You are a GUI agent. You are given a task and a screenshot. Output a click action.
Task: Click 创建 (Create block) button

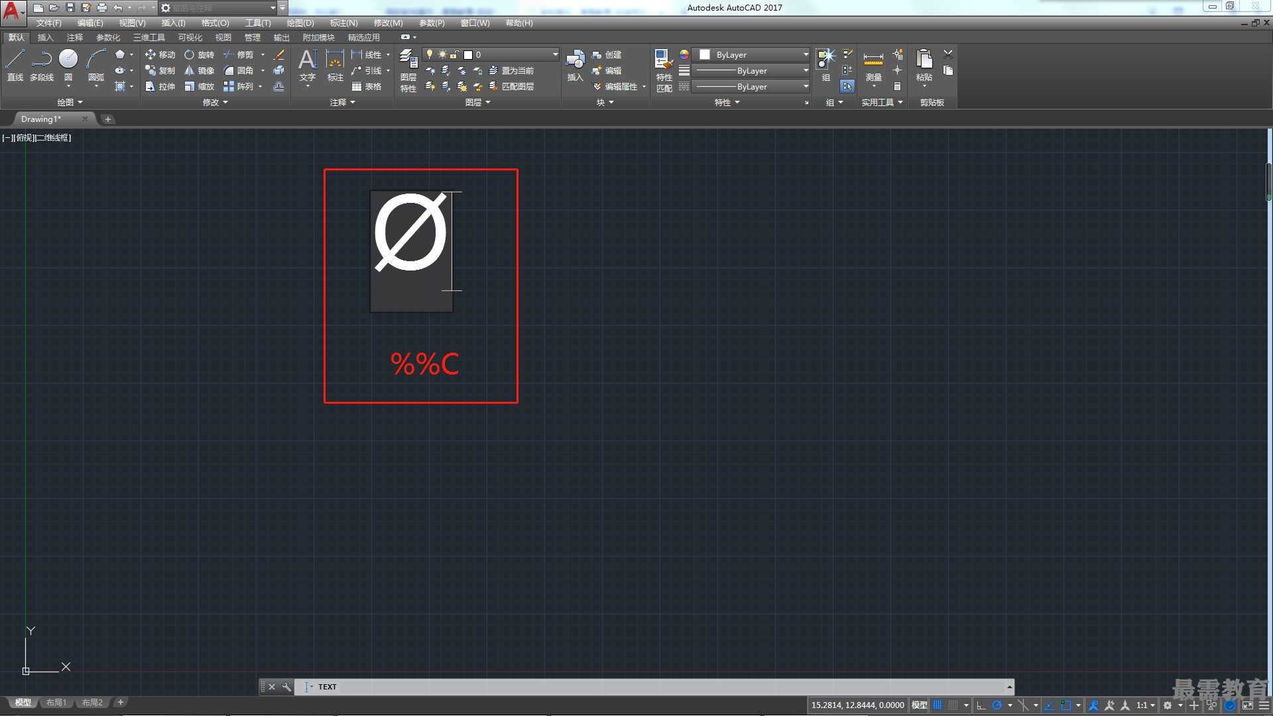[x=607, y=55]
